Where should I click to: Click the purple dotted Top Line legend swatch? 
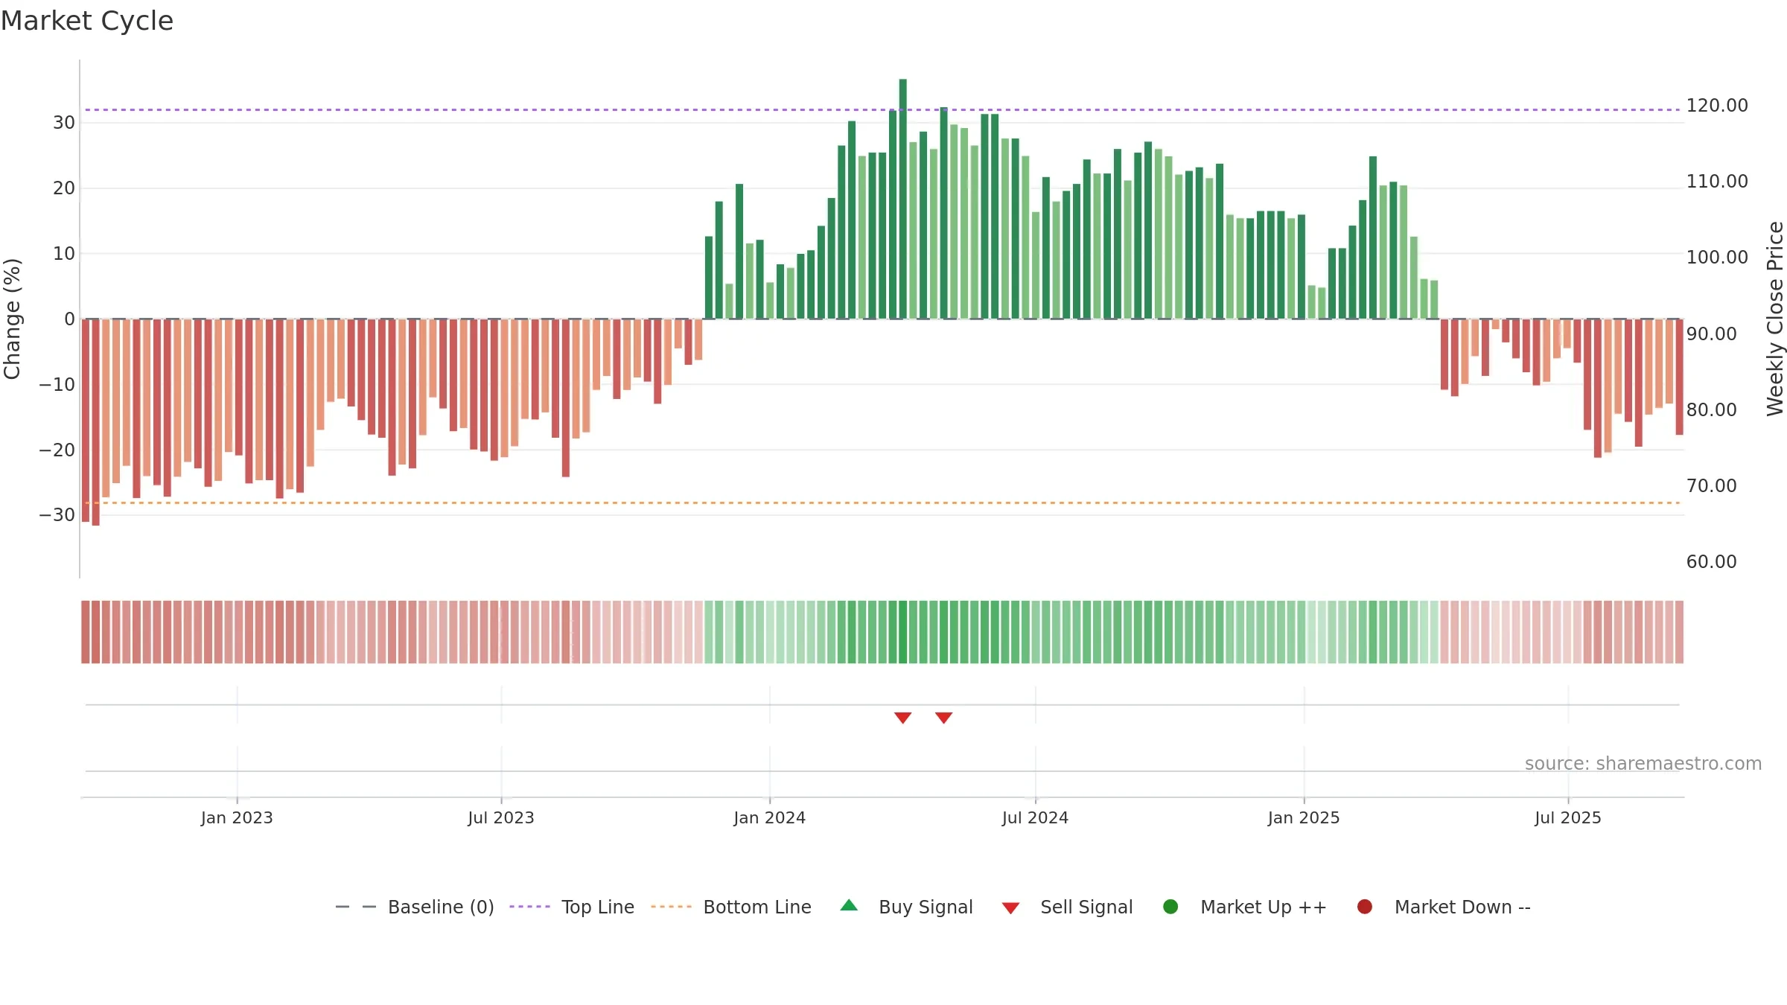[529, 907]
